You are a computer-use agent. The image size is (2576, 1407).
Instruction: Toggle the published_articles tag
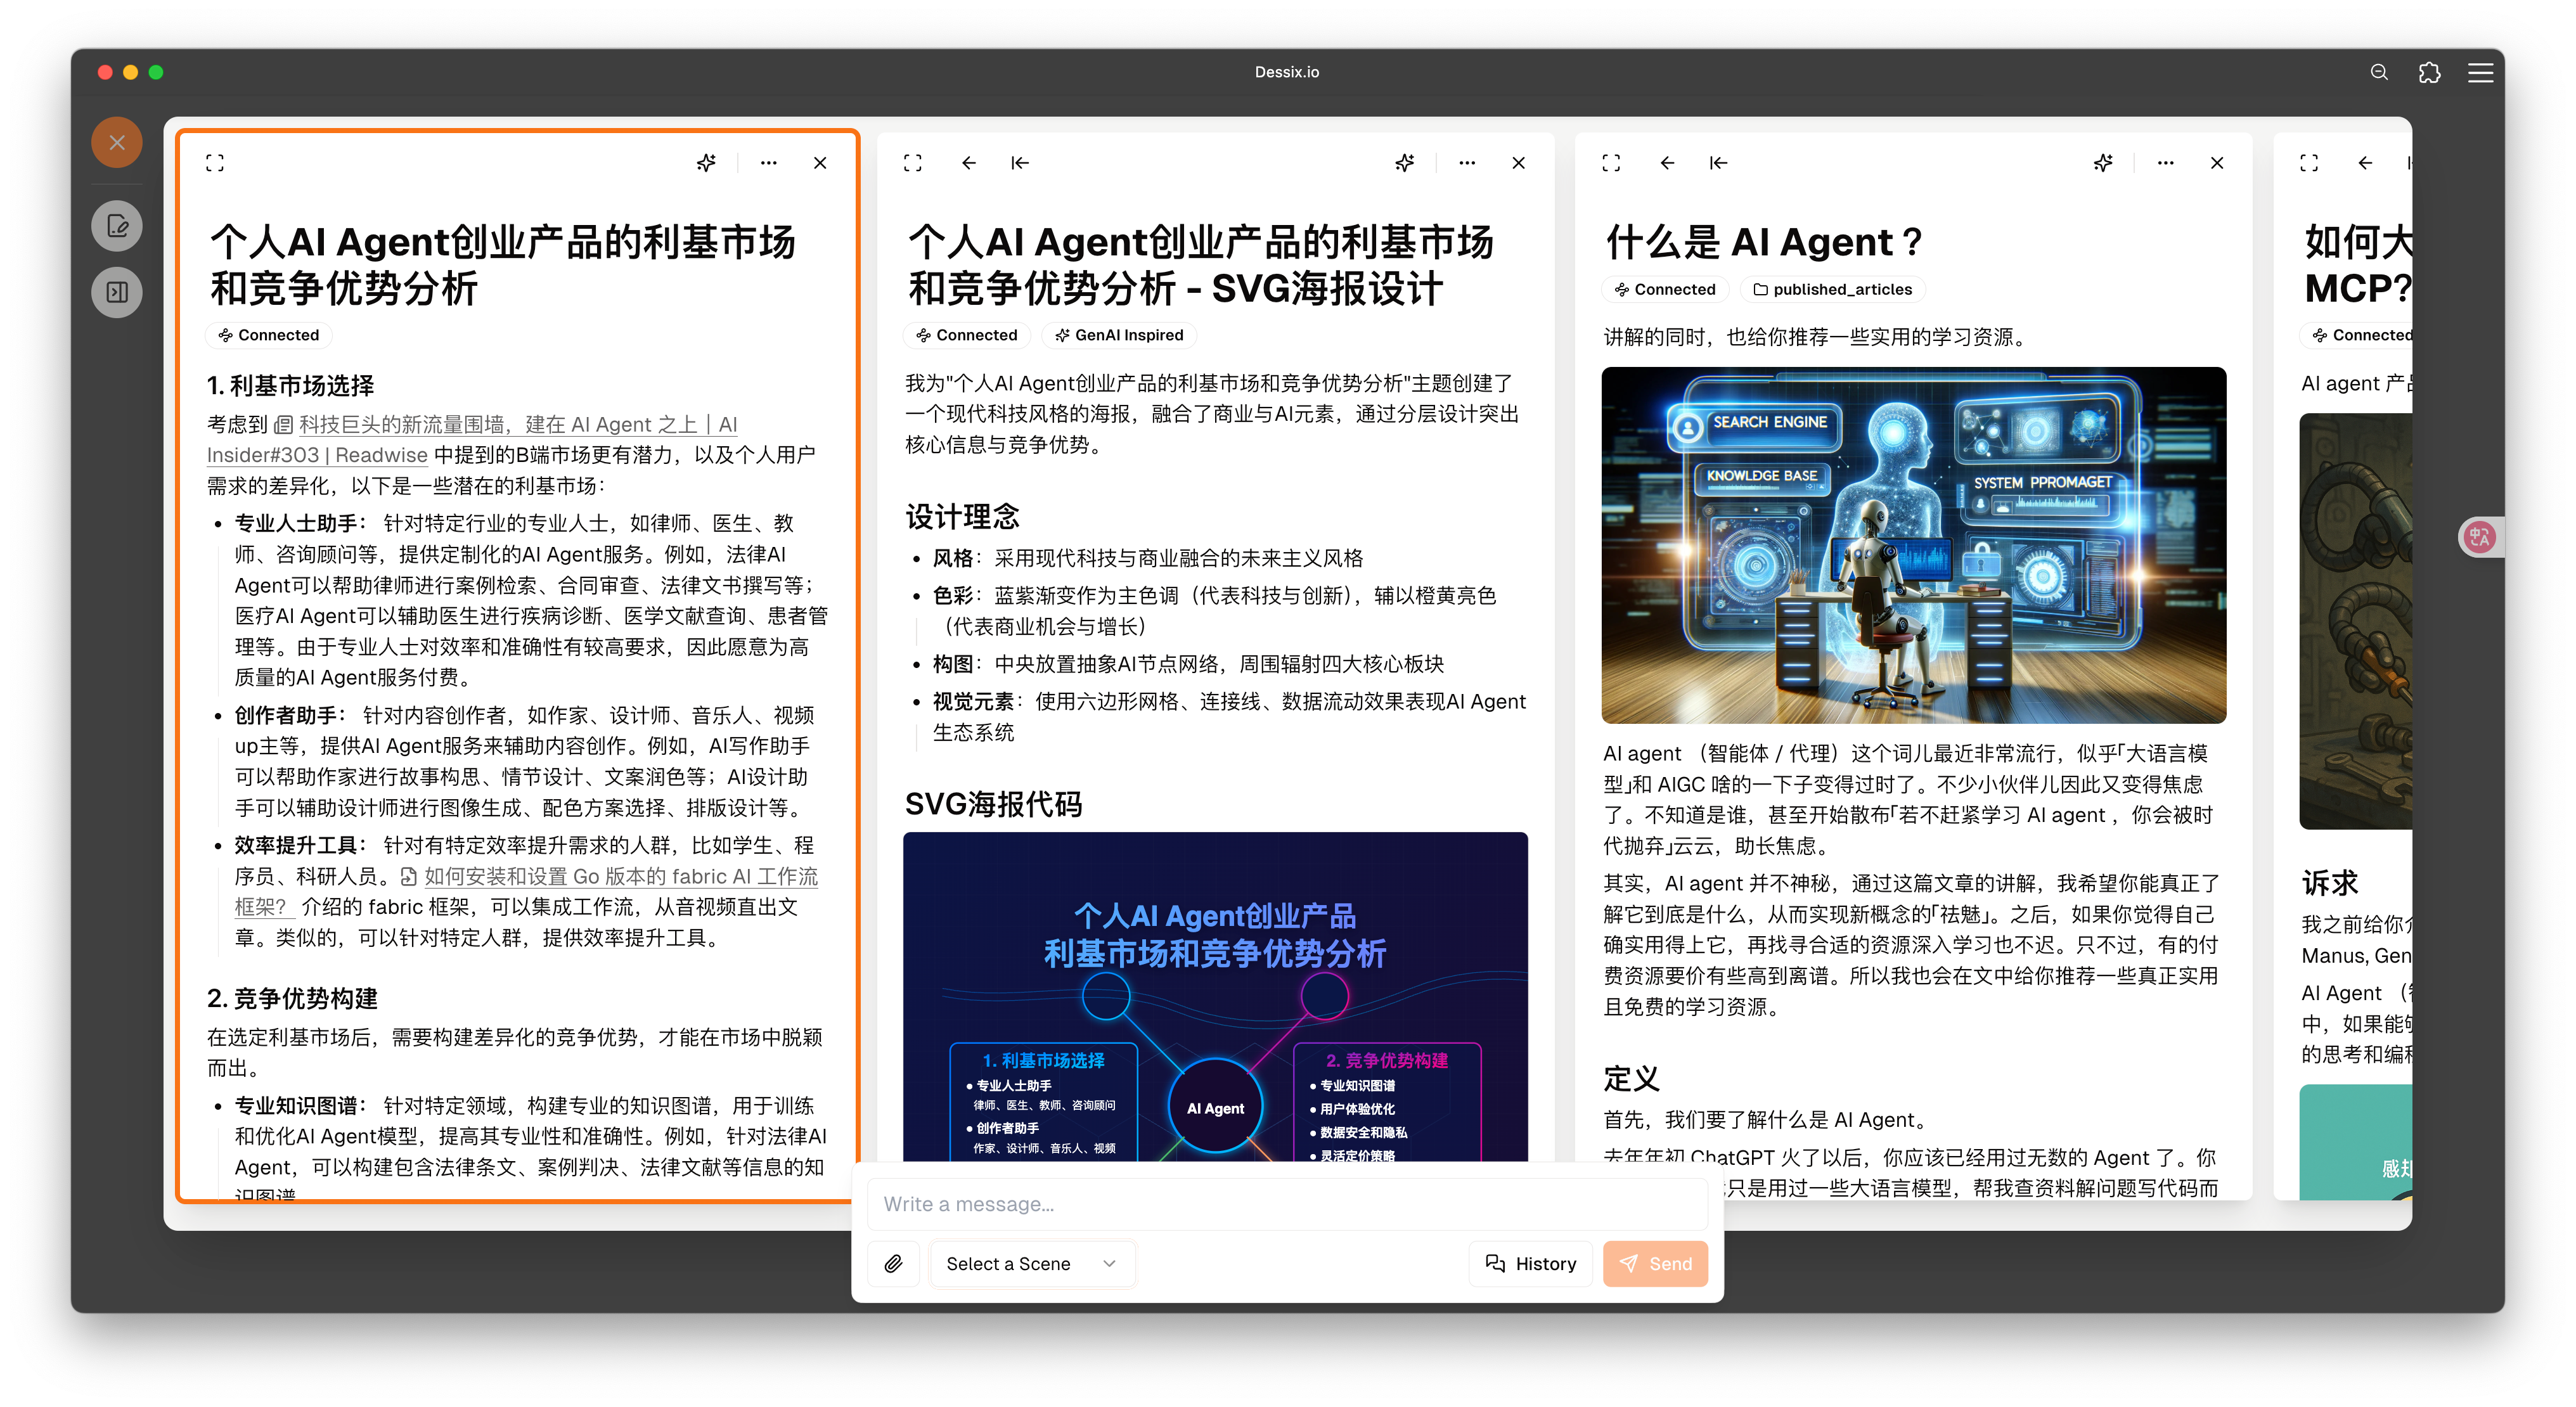[x=1833, y=289]
